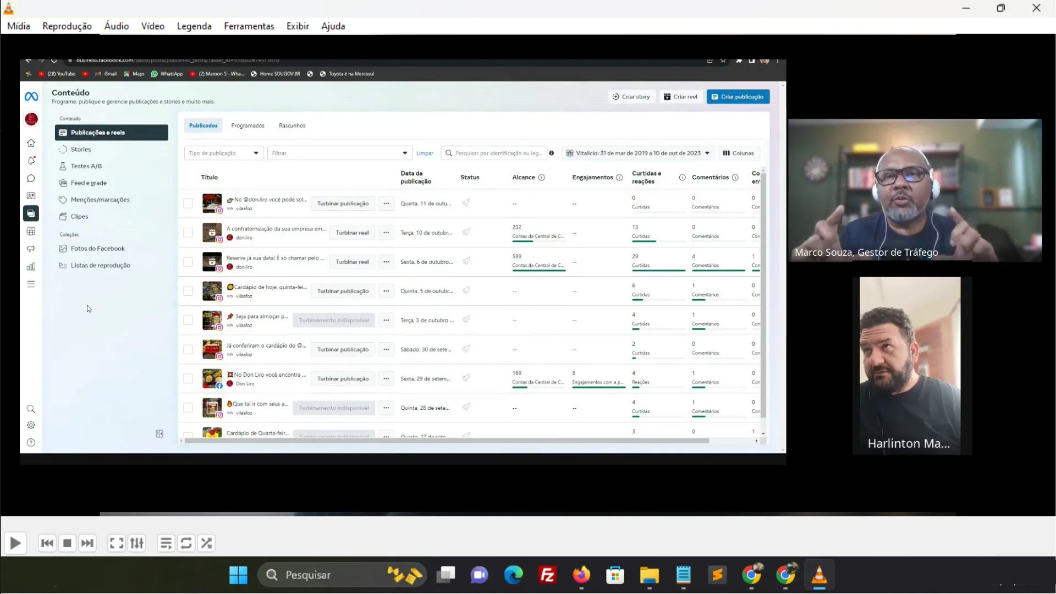
Task: Open Configurações gear icon in sidebar
Action: tap(30, 426)
